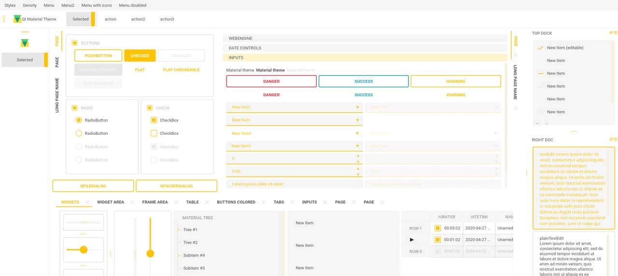Close the TOP DOCK panel
The width and height of the screenshot is (618, 276).
[x=615, y=33]
